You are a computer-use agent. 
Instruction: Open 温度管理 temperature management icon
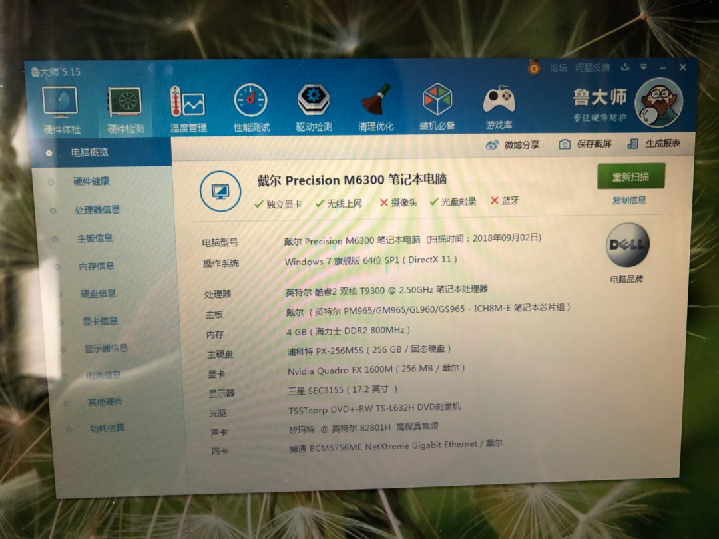pyautogui.click(x=188, y=108)
